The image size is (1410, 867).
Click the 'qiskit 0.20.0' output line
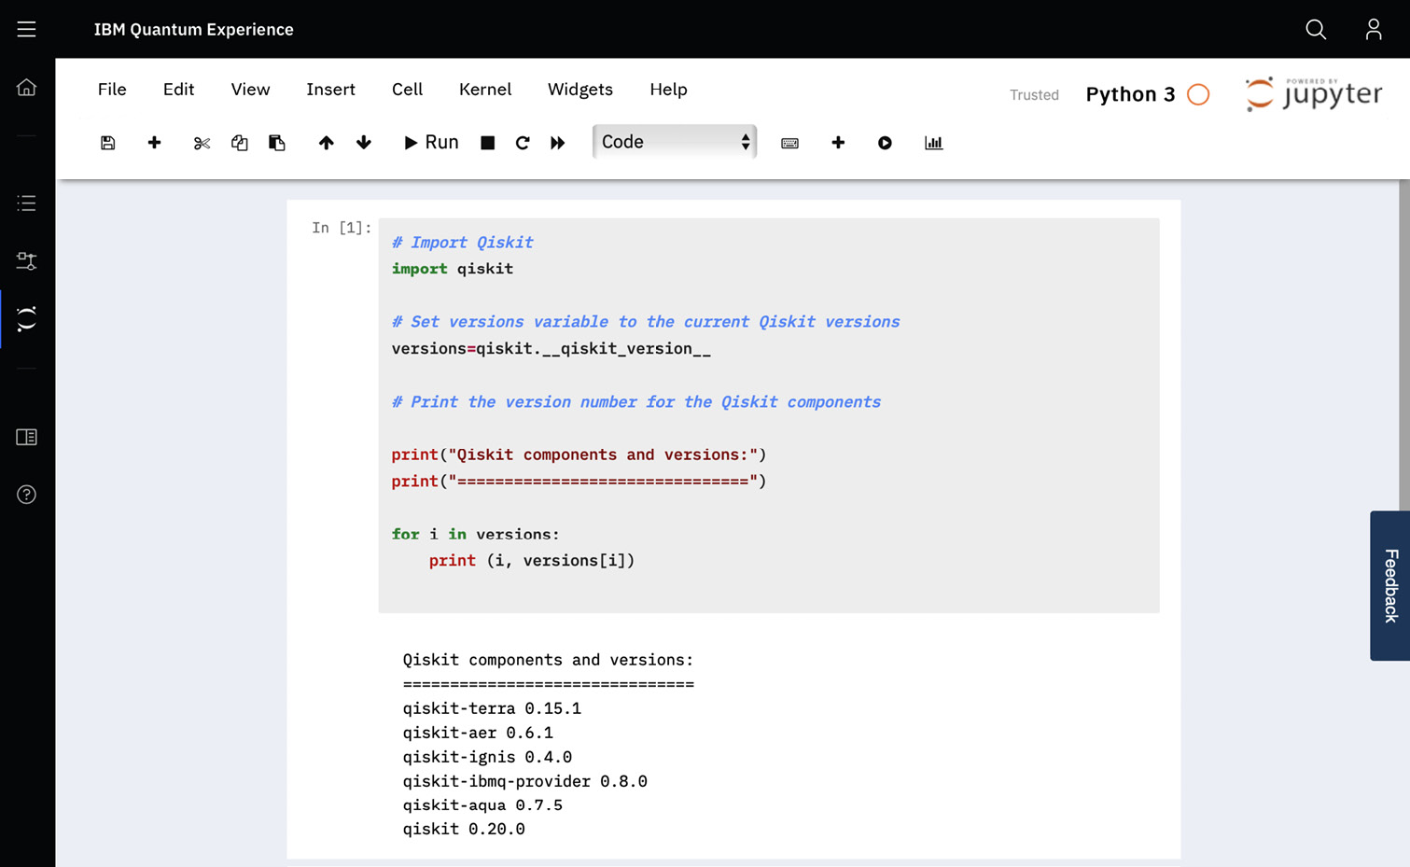[464, 830]
